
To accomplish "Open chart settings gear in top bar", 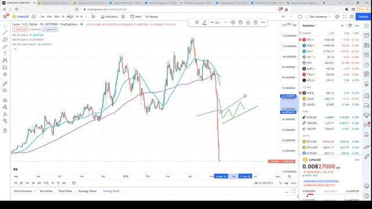I will 337,17.
